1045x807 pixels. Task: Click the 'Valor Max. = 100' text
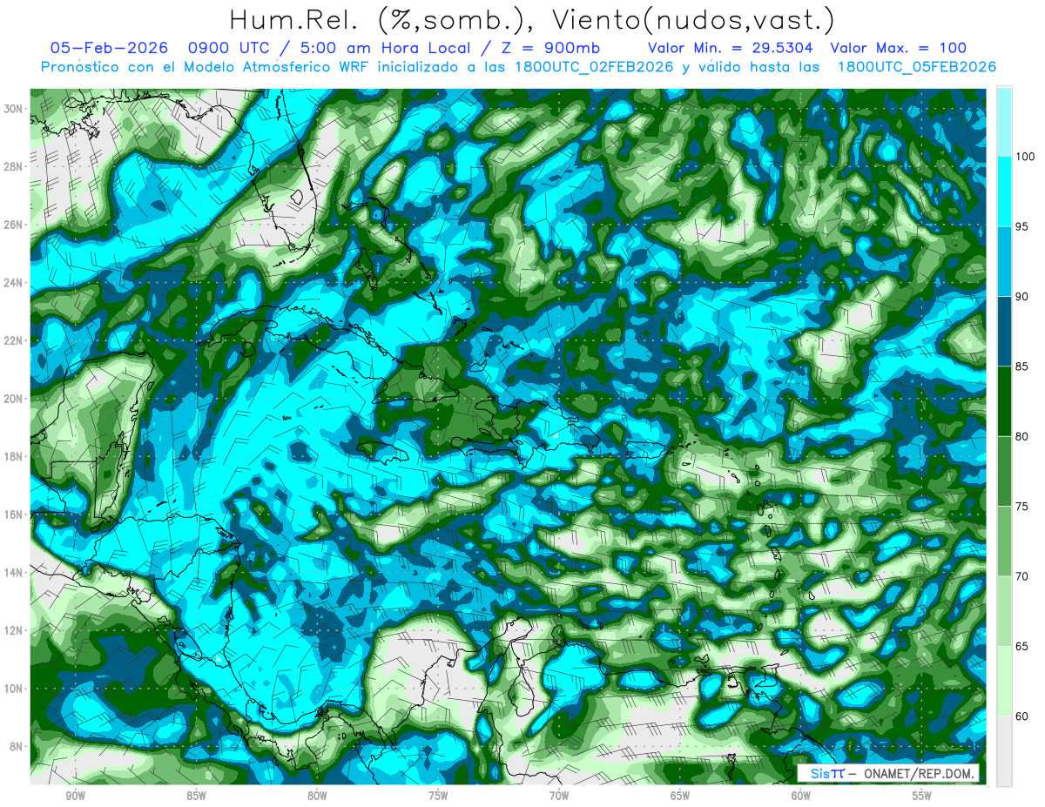(898, 48)
